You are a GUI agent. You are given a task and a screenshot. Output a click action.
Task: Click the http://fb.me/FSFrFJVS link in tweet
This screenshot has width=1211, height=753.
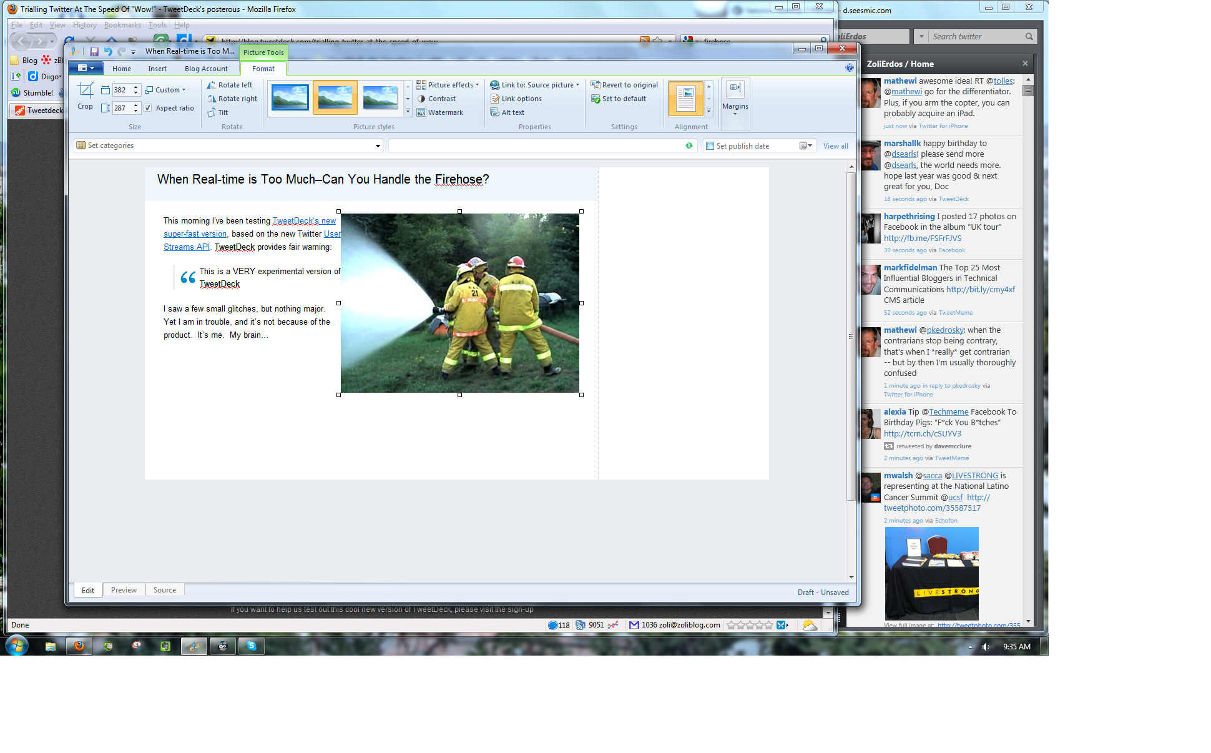click(x=923, y=239)
